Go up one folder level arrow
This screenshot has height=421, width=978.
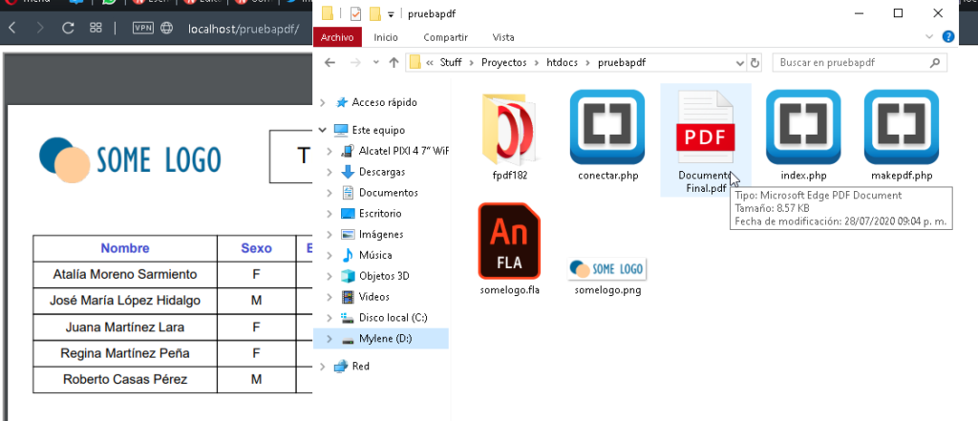[x=393, y=63]
